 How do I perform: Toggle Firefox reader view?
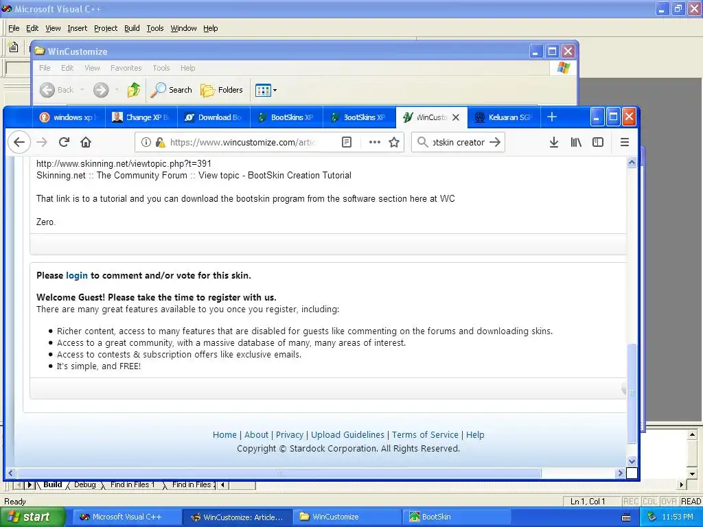point(347,143)
